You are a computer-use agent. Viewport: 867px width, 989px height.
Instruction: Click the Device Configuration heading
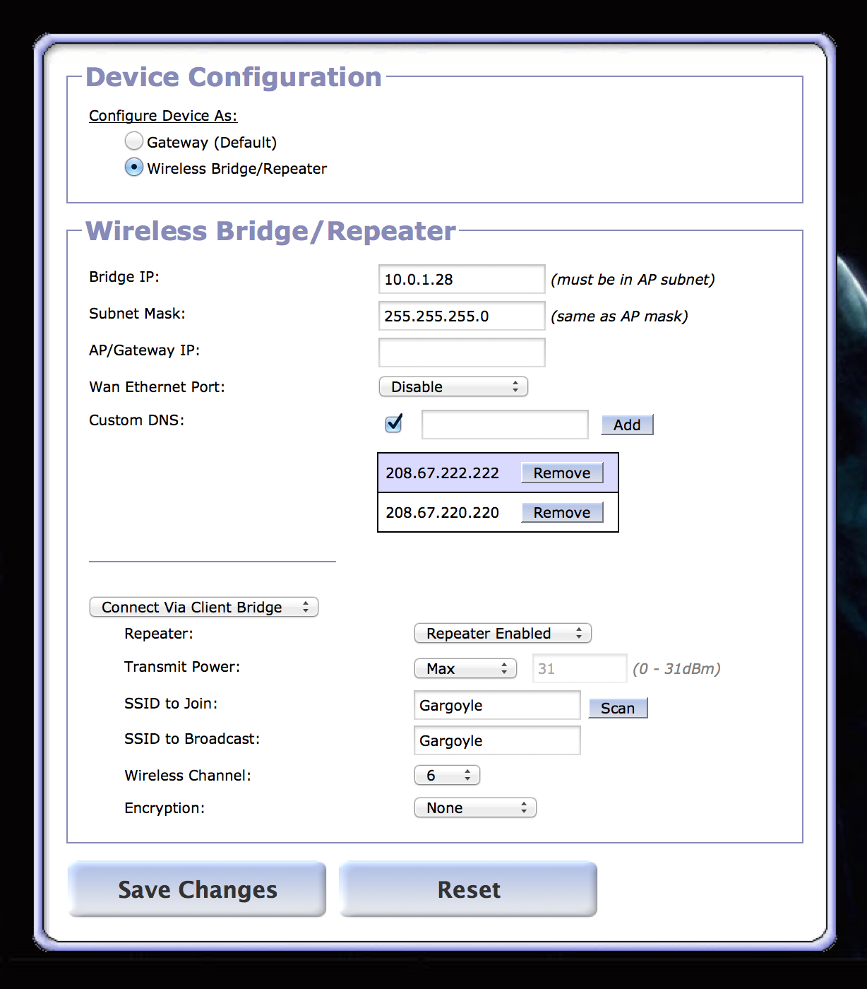click(x=234, y=77)
